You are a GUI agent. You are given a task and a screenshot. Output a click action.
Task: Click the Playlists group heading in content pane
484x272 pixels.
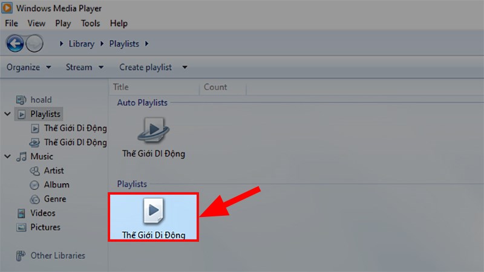click(132, 184)
